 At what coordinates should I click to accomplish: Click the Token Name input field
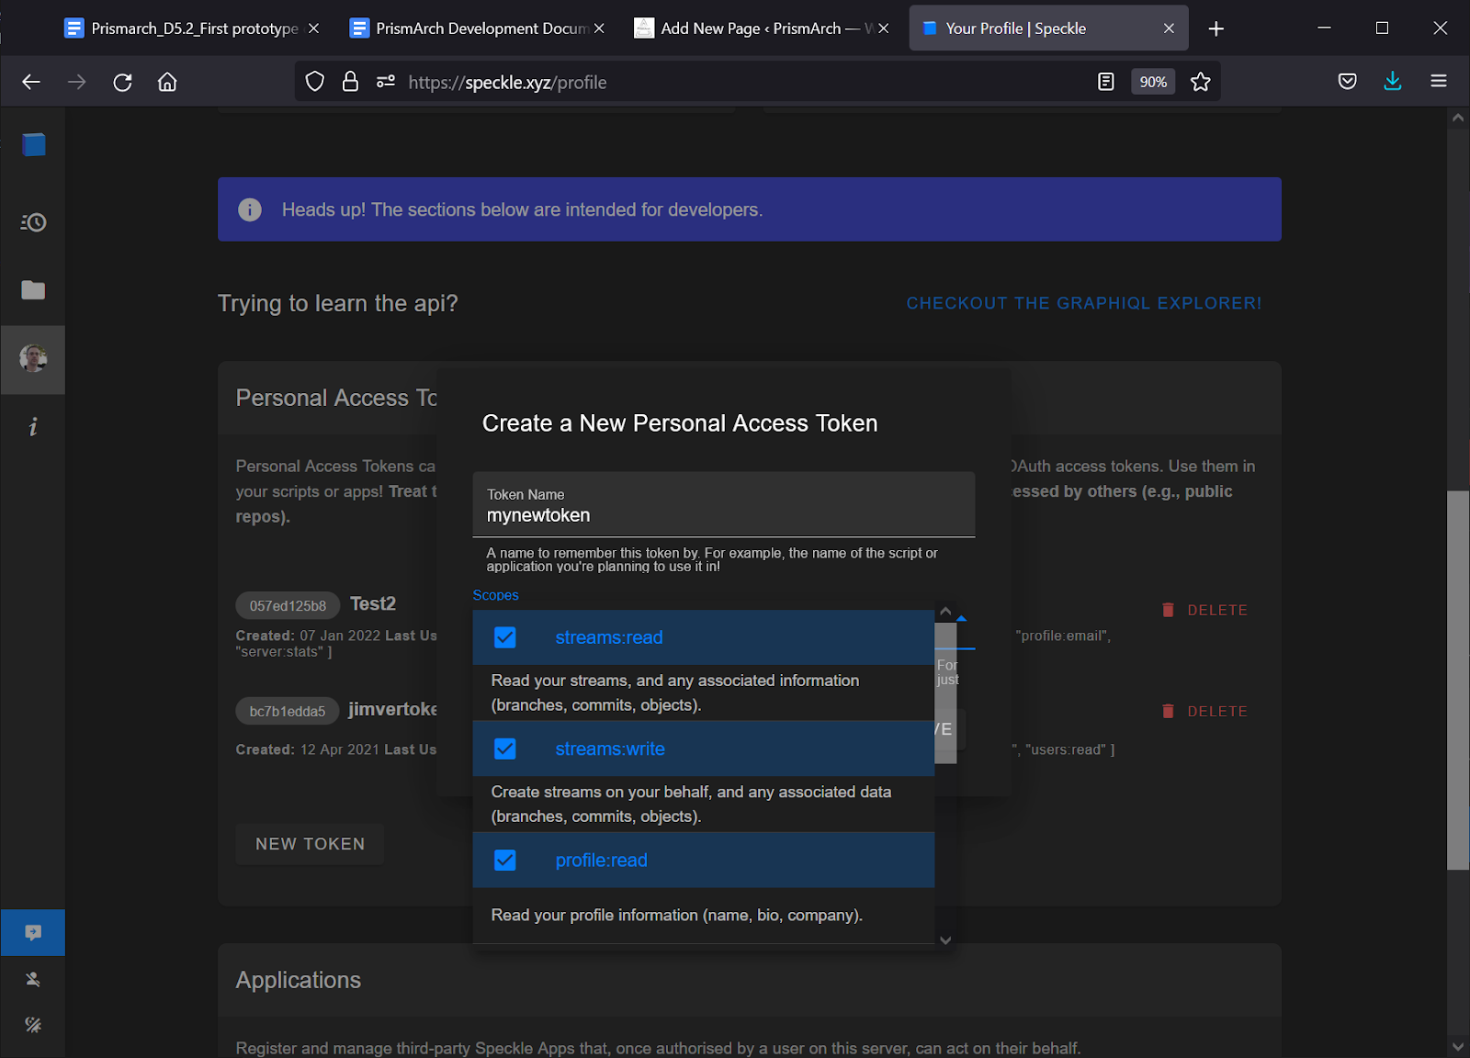(x=724, y=504)
